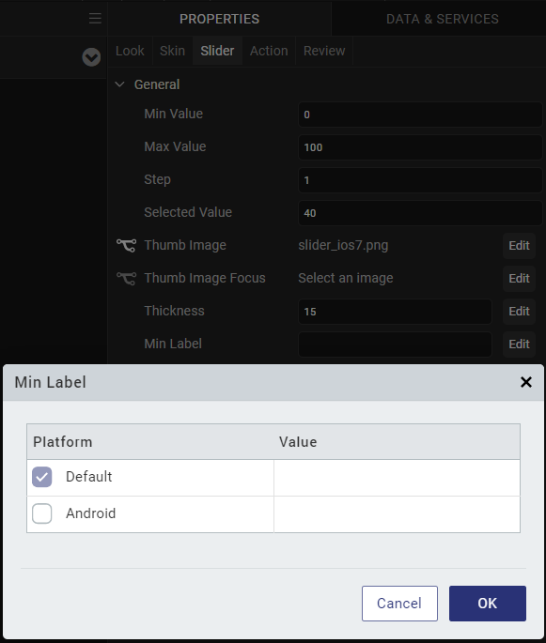Click fork icon beside Thumb Image
Viewport: 546px width, 643px height.
pyautogui.click(x=127, y=245)
